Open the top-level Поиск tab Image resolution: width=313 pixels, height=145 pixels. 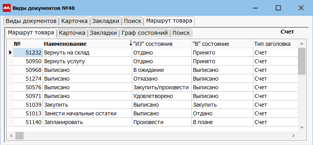[133, 21]
